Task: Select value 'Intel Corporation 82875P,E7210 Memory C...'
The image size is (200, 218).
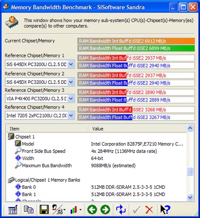Action: (x=137, y=144)
